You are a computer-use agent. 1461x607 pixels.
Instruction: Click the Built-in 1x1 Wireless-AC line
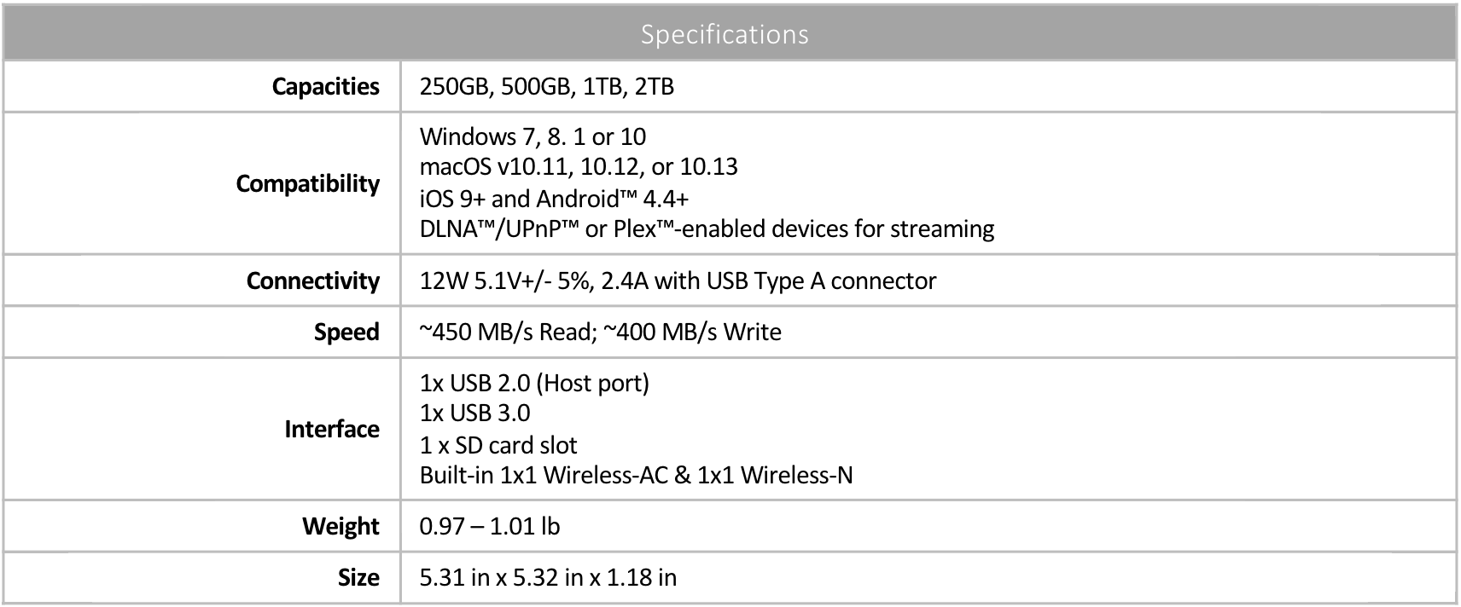coord(636,475)
